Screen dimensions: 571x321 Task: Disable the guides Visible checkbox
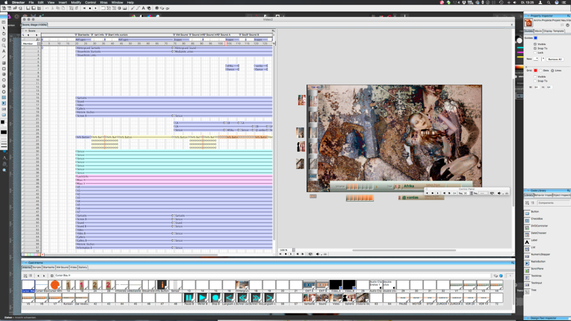click(x=535, y=44)
